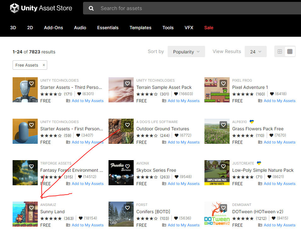Image resolution: width=301 pixels, height=238 pixels.
Task: Click the search magnifier icon
Action: coord(91,8)
